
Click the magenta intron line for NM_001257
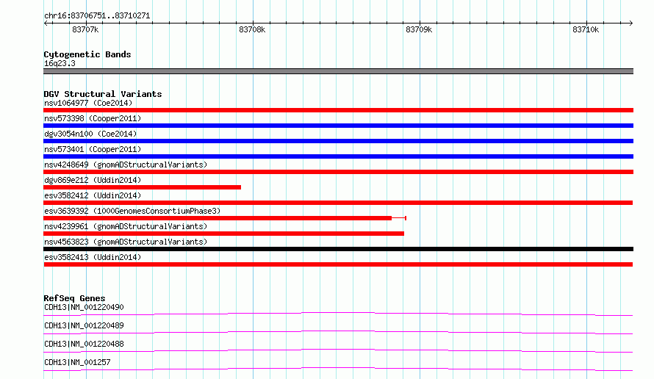[338, 369]
